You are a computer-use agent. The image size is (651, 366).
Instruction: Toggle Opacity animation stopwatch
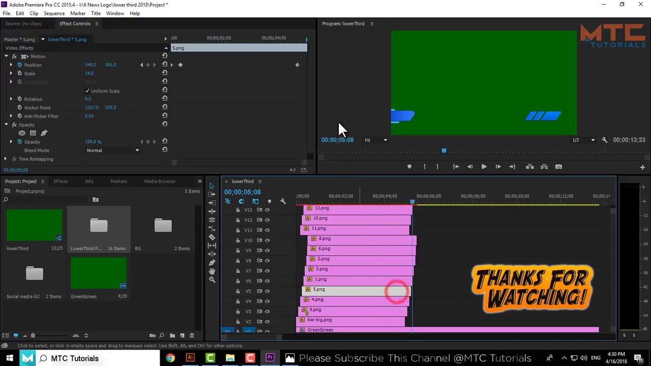[x=19, y=142]
